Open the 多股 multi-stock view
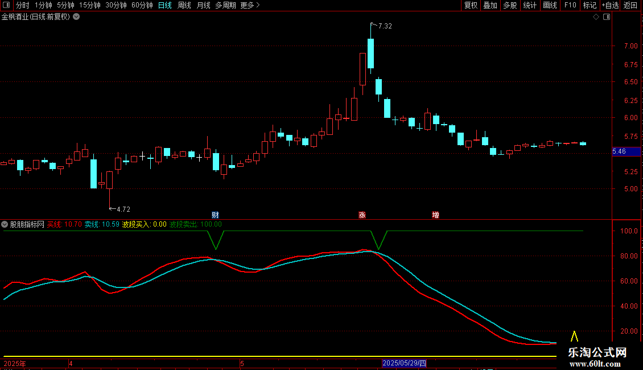 [x=510, y=5]
